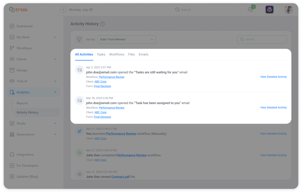302x193 pixels.
Task: Open Integrations from the sidebar
Action: click(x=25, y=154)
